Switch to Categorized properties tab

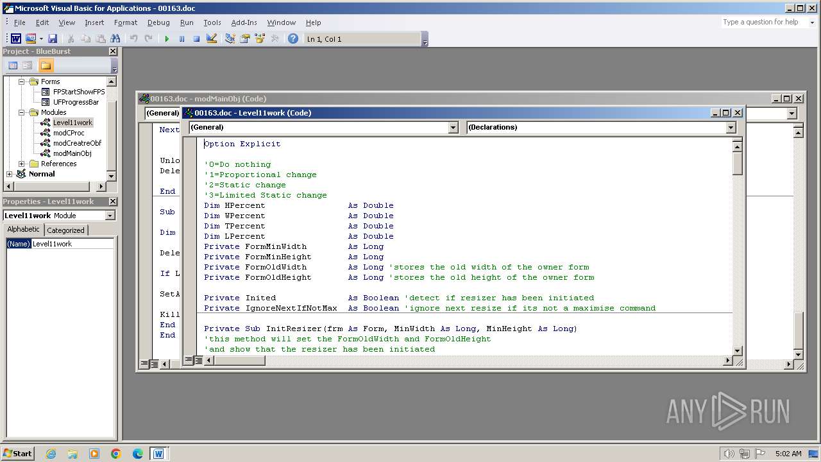click(x=65, y=230)
